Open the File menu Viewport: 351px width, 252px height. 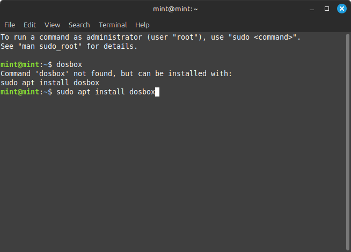tap(10, 25)
